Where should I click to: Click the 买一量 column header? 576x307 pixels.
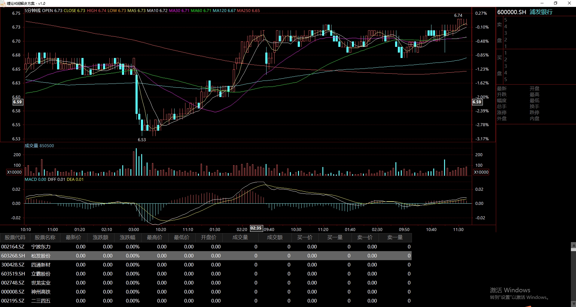(x=335, y=238)
